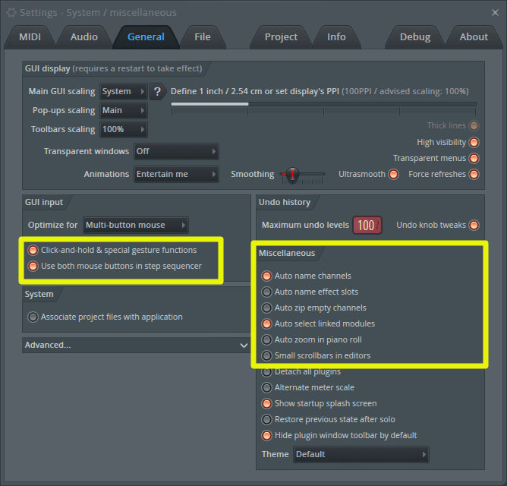Open the Animations dropdown
The width and height of the screenshot is (507, 486).
pos(176,174)
